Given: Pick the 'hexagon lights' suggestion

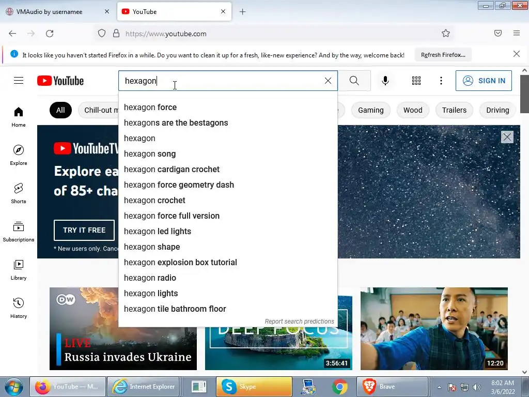Looking at the screenshot, I should click(228, 294).
